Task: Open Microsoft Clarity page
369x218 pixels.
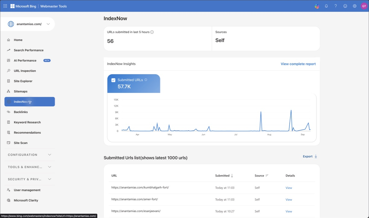Action: (x=26, y=200)
